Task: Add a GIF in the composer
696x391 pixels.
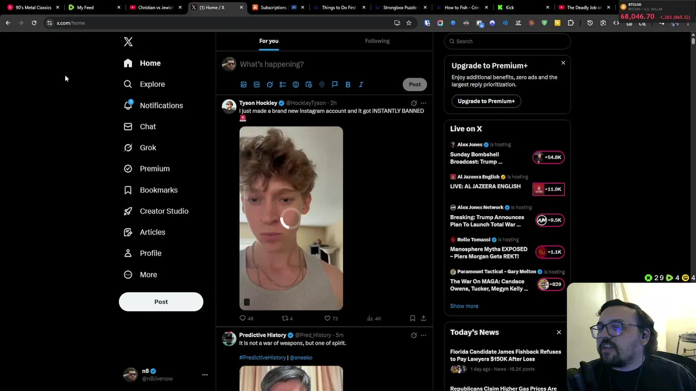Action: [257, 84]
